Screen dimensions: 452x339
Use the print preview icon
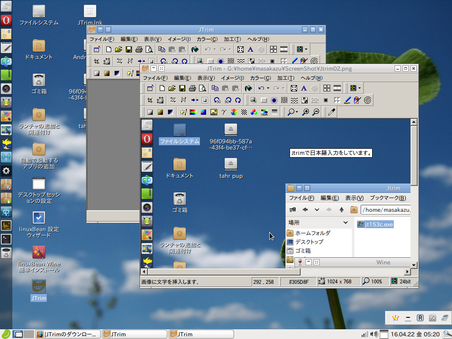(x=202, y=87)
